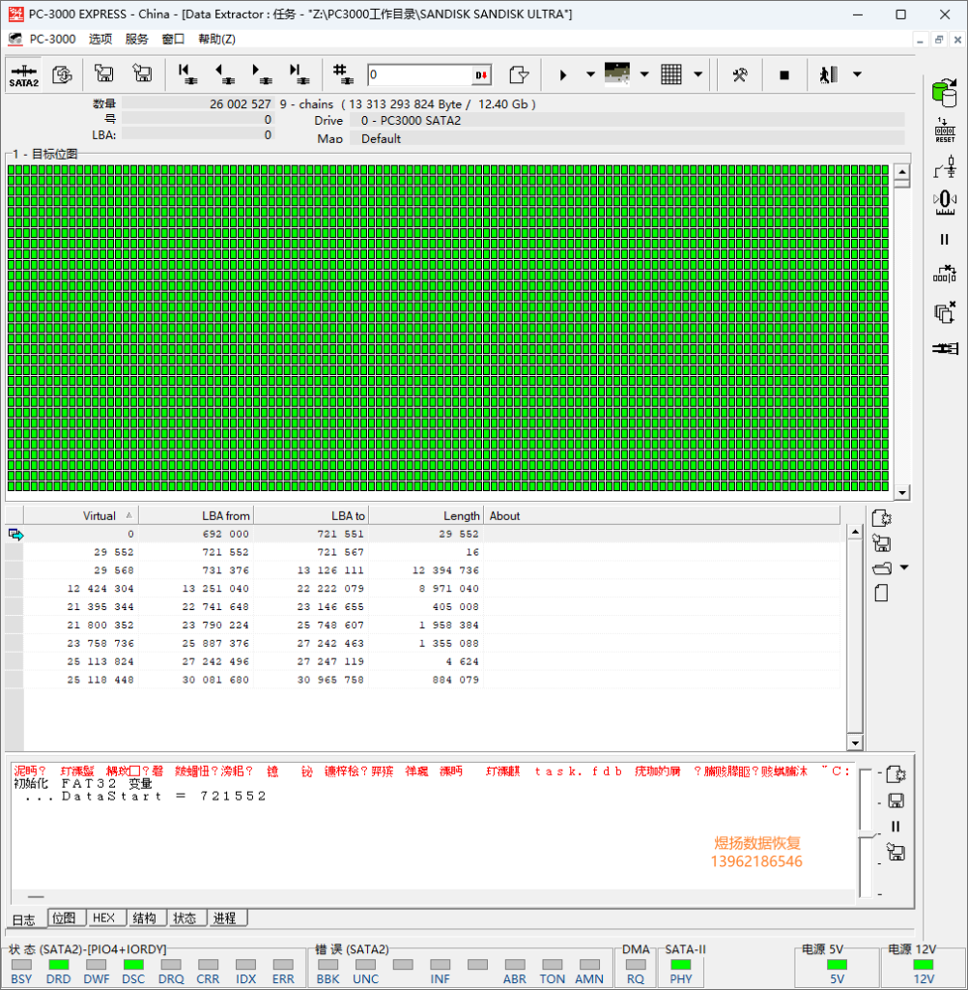Switch to the 状态 tab

coord(185,918)
